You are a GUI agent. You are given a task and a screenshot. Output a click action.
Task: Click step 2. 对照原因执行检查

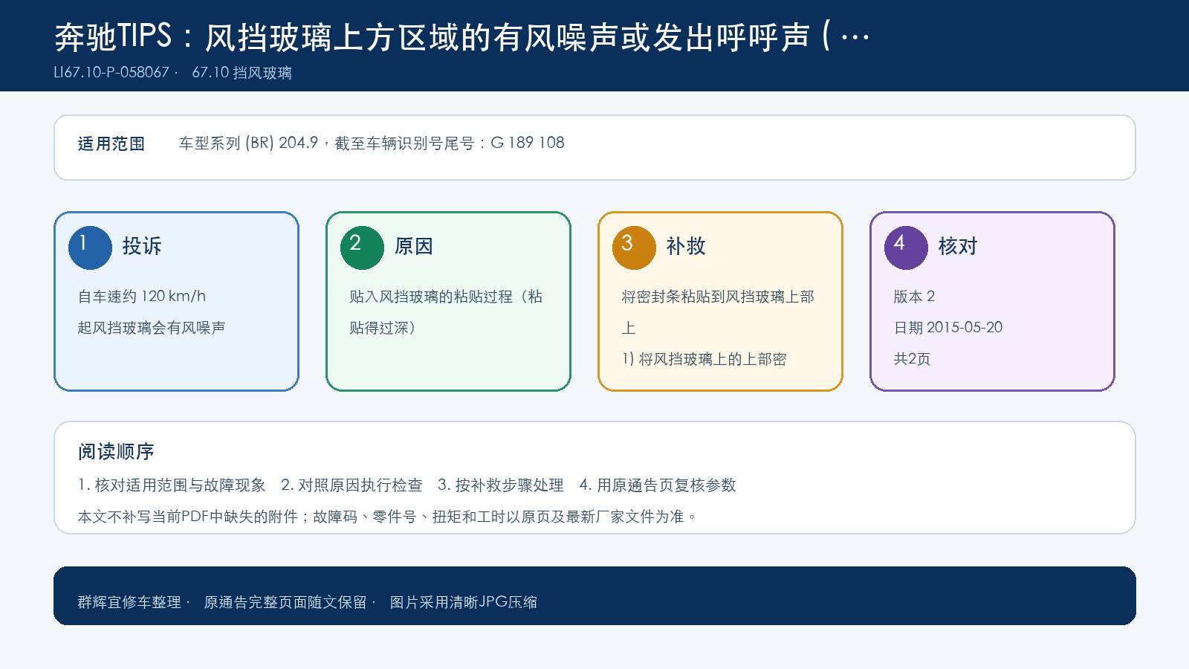[351, 485]
